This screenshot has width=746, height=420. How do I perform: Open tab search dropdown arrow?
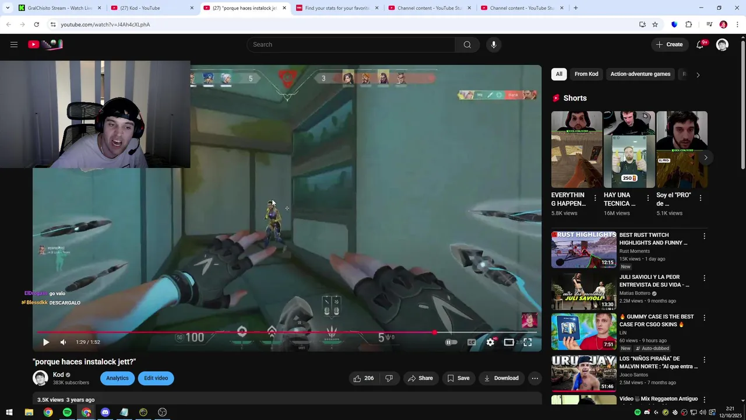(8, 8)
